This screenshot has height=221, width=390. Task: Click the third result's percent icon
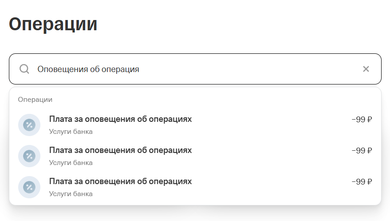29,187
